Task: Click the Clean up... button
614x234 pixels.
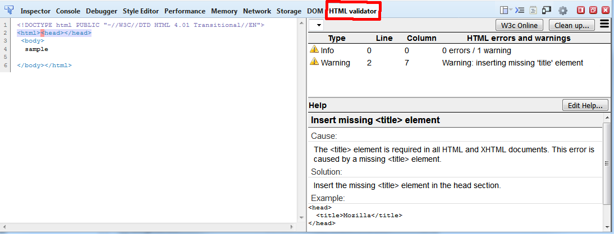Action: pos(572,25)
